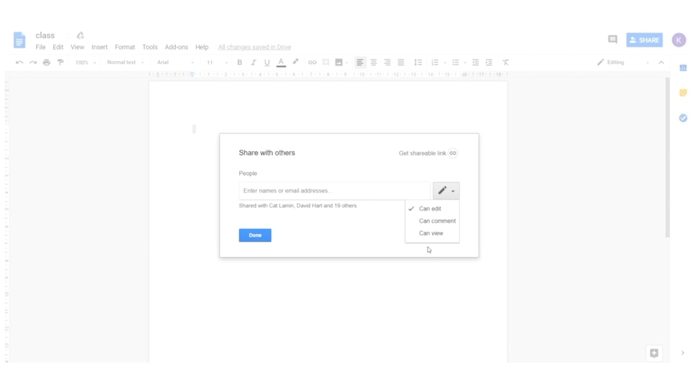The width and height of the screenshot is (692, 389).
Task: Open the Google Docs home icon
Action: [x=19, y=40]
